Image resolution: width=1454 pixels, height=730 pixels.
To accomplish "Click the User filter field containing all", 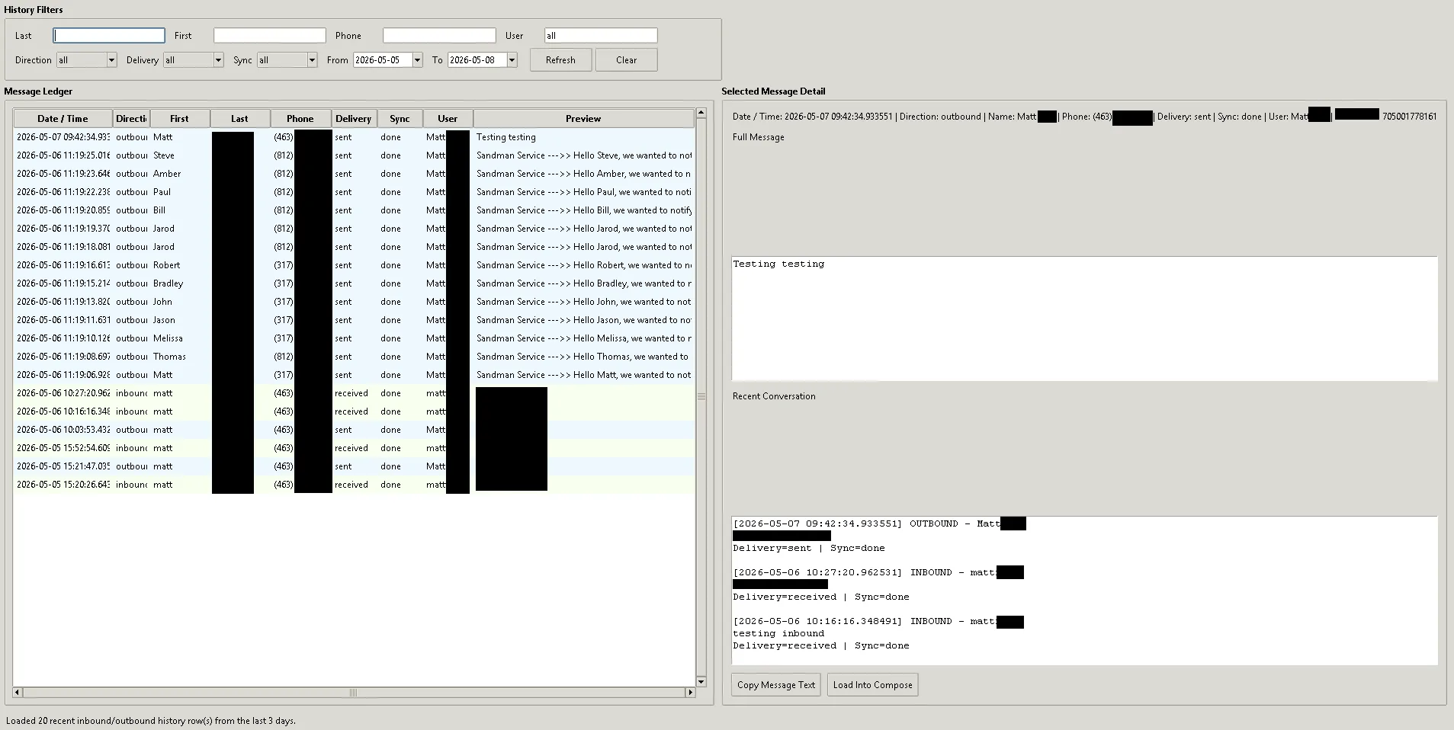I will click(601, 36).
